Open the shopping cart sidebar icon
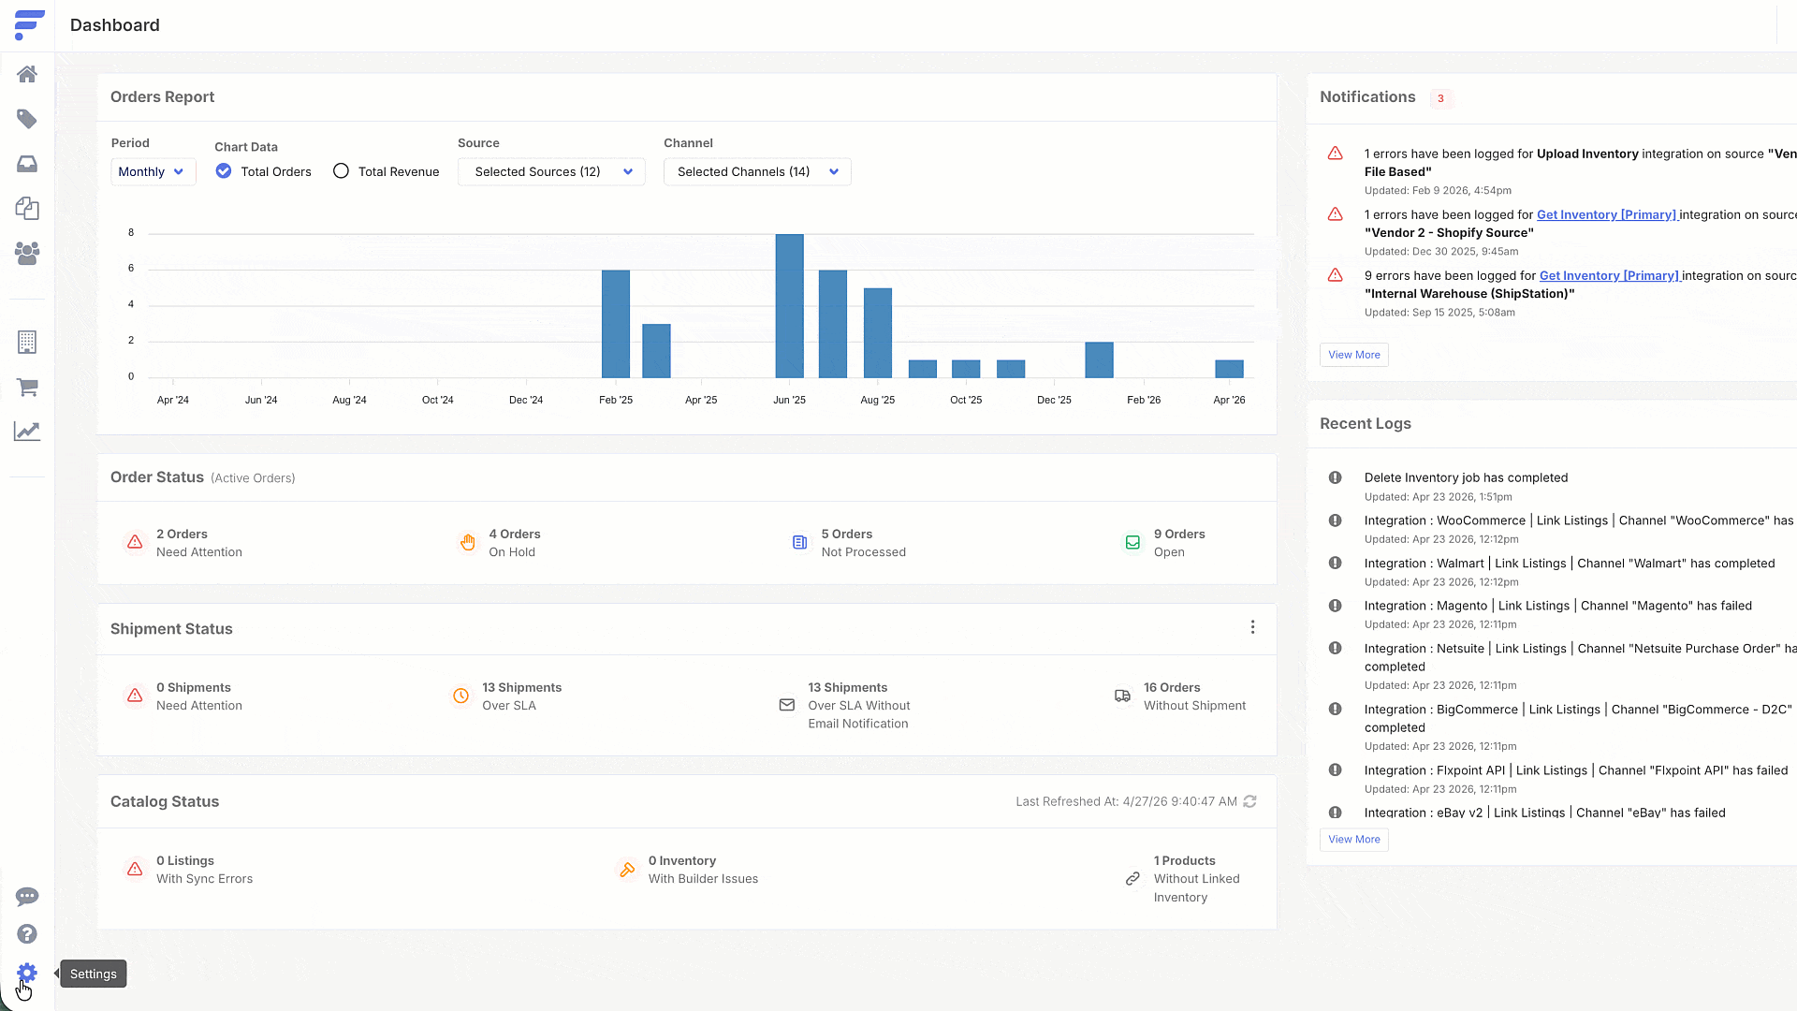This screenshot has height=1011, width=1797. point(27,387)
